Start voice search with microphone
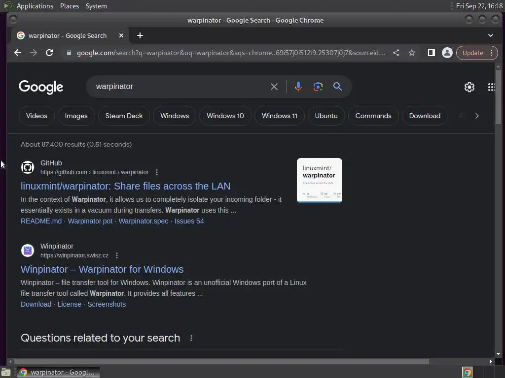The image size is (505, 378). (x=298, y=87)
